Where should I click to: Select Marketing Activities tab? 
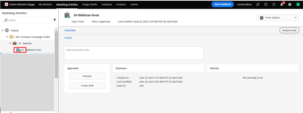(x=67, y=4)
